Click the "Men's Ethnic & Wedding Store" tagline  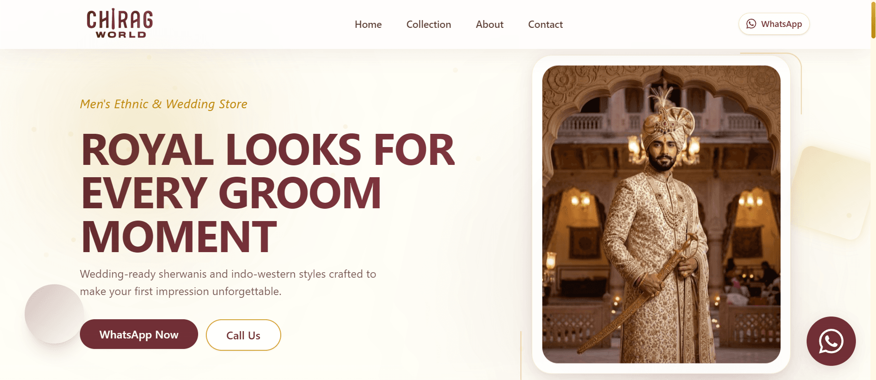(163, 104)
